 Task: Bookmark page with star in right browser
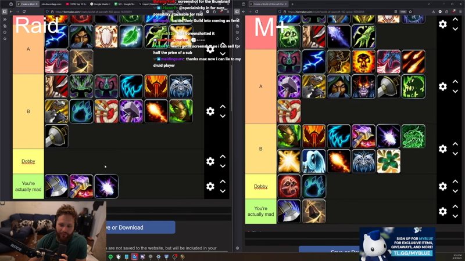tap(410, 12)
